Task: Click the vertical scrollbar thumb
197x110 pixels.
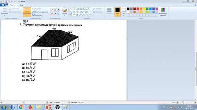Action: 196,69
